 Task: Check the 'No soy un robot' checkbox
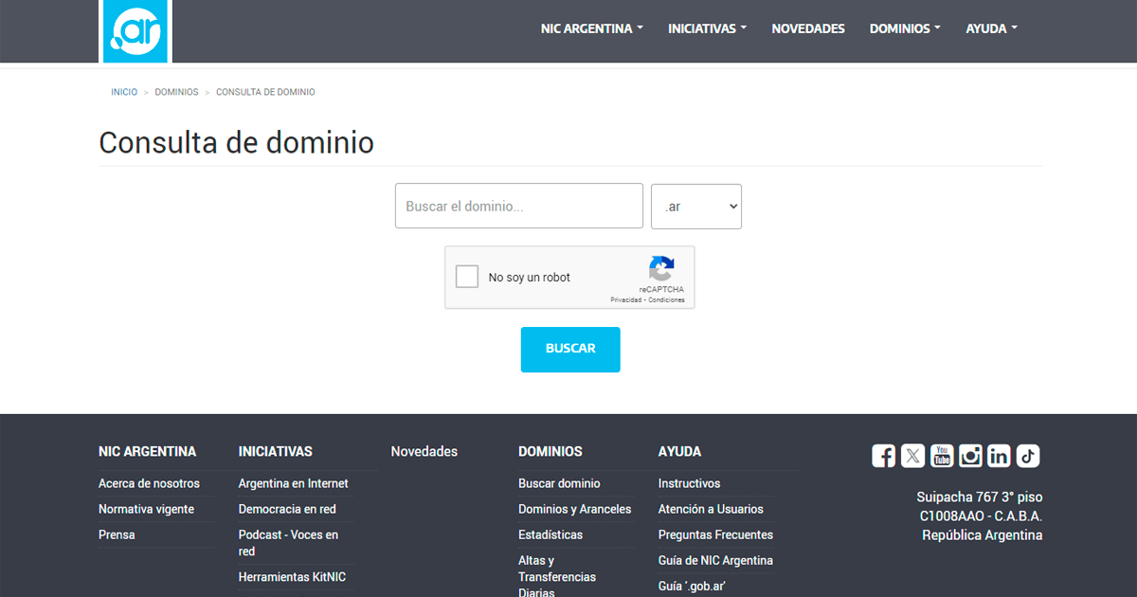(x=466, y=276)
